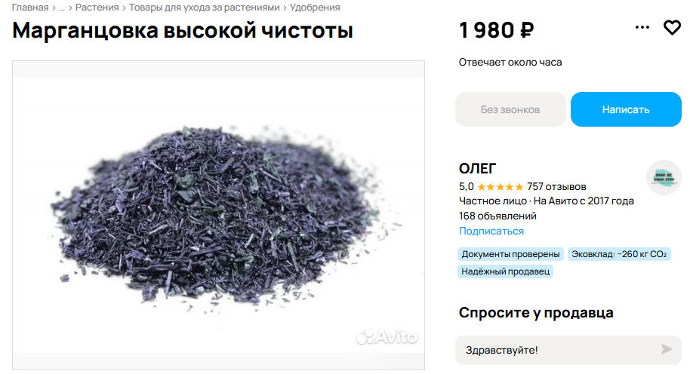Subscribe to seller via Подписаться
This screenshot has width=690, height=374.
click(491, 231)
